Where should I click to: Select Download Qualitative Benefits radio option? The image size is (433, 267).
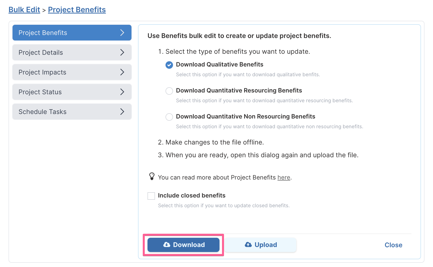click(x=169, y=65)
